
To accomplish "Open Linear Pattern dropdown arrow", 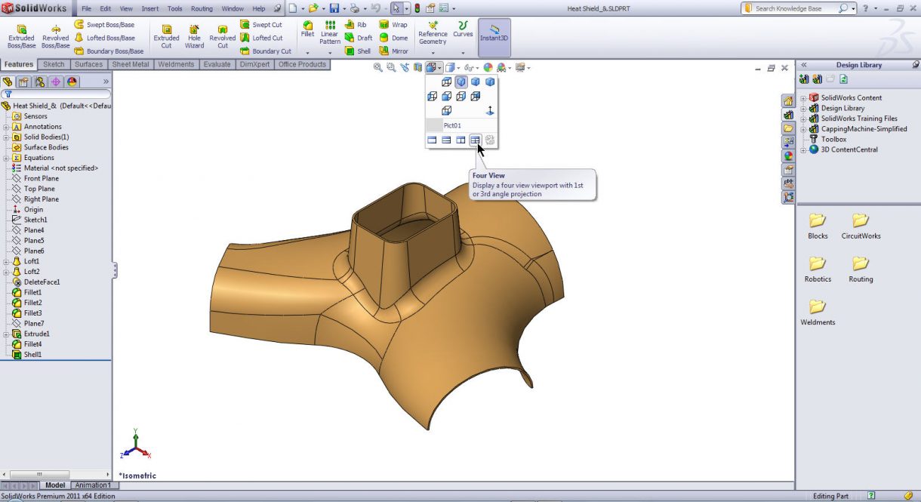I will [x=329, y=53].
